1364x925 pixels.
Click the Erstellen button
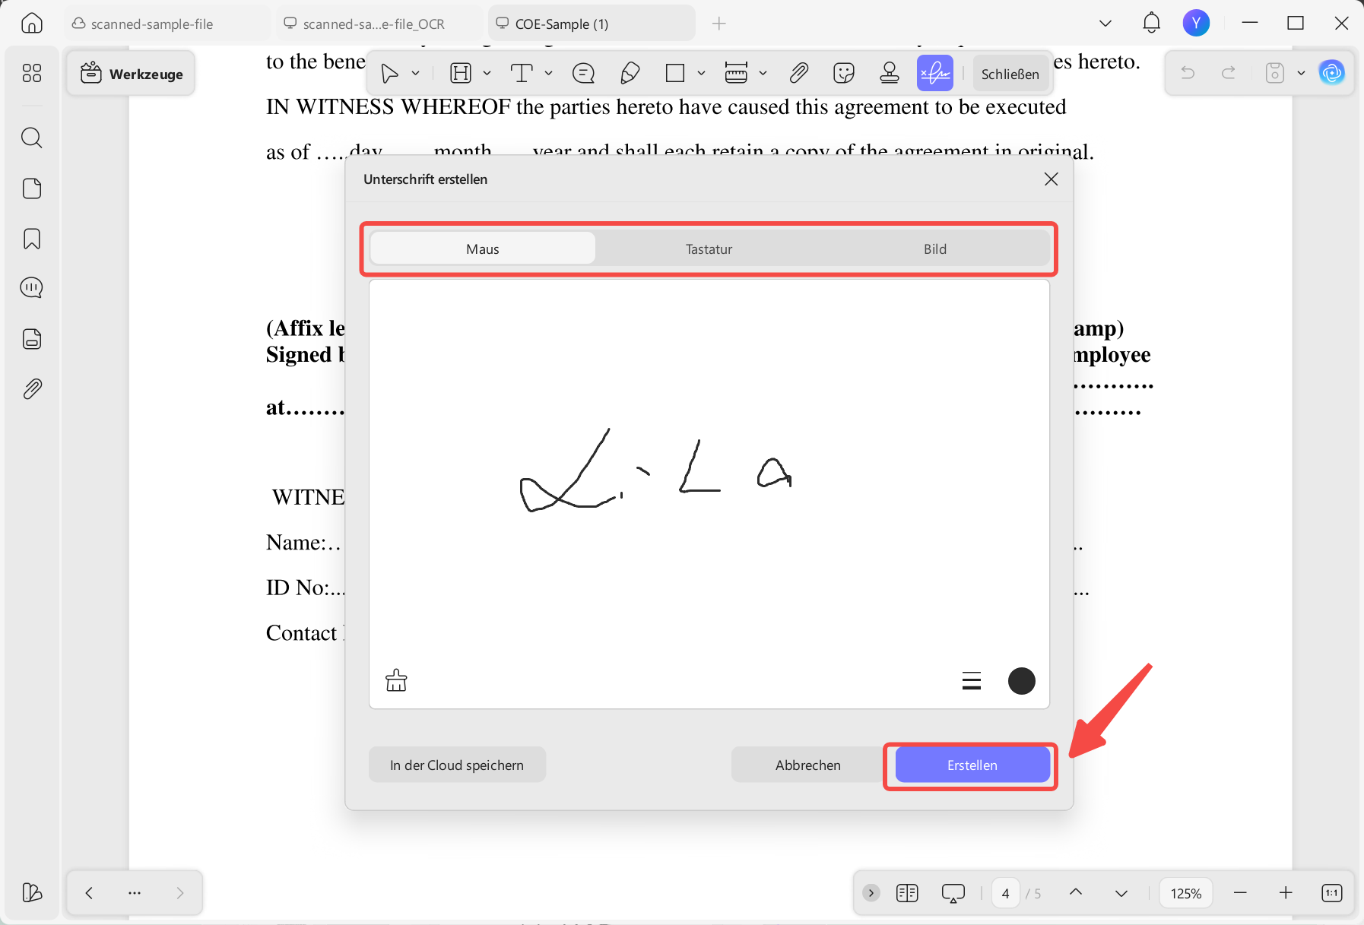point(972,765)
